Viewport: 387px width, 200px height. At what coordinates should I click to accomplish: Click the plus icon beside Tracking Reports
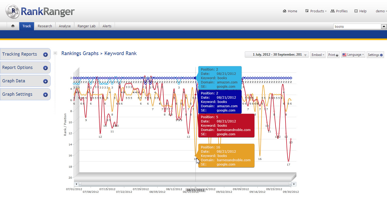(x=46, y=55)
